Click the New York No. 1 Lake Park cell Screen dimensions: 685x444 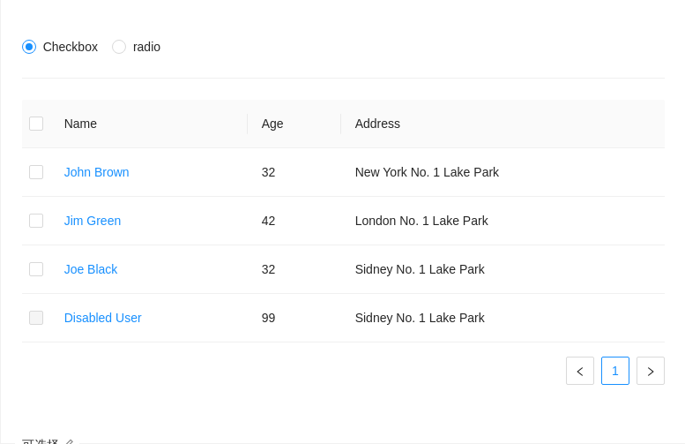click(x=427, y=172)
